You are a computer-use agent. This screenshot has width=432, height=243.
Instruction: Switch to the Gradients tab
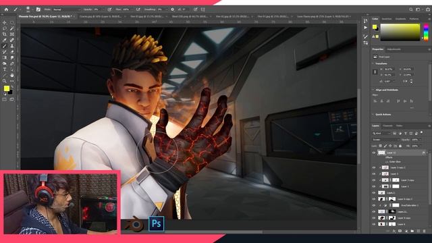tap(400, 19)
